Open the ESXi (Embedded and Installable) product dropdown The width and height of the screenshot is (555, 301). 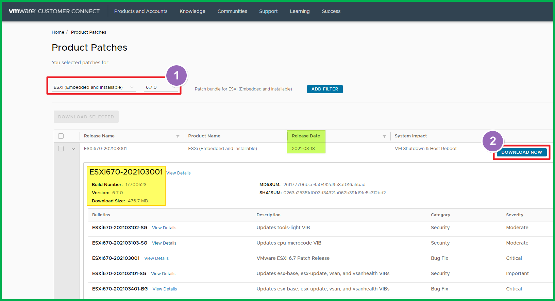coord(94,87)
